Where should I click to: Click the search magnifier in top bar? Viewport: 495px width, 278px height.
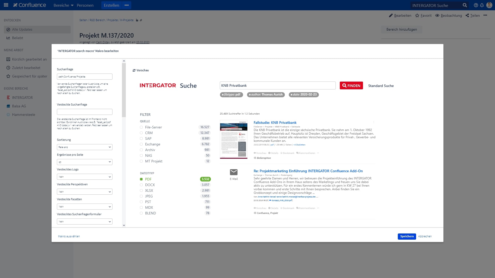click(465, 5)
